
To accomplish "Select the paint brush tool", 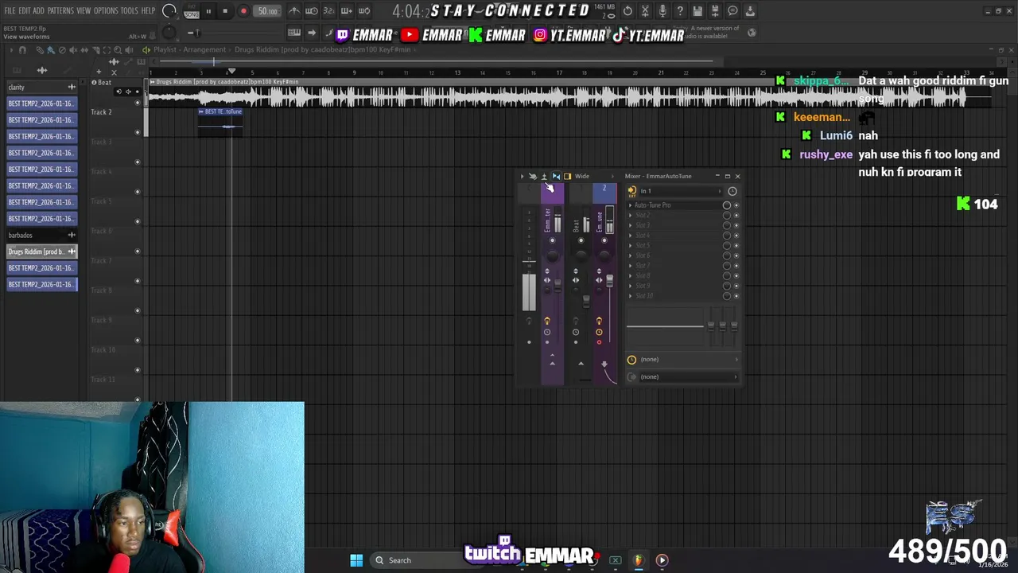I will tap(50, 50).
